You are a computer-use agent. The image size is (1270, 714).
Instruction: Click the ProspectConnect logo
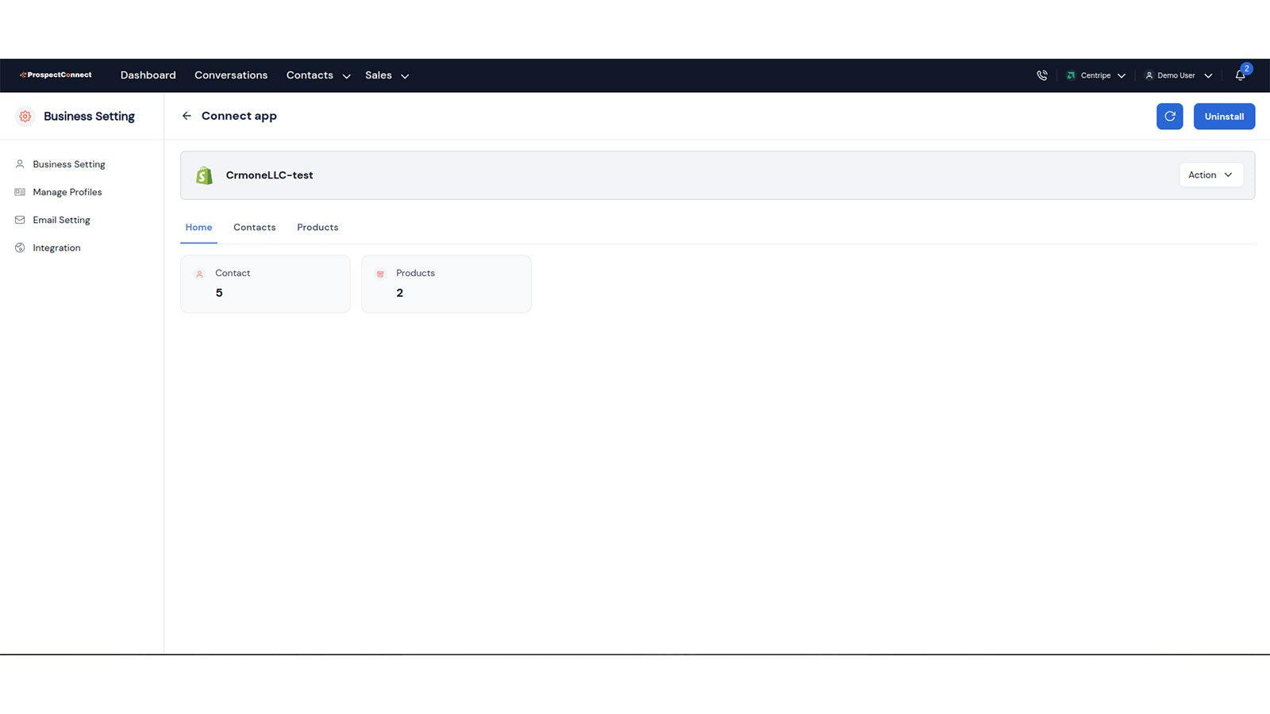coord(56,75)
